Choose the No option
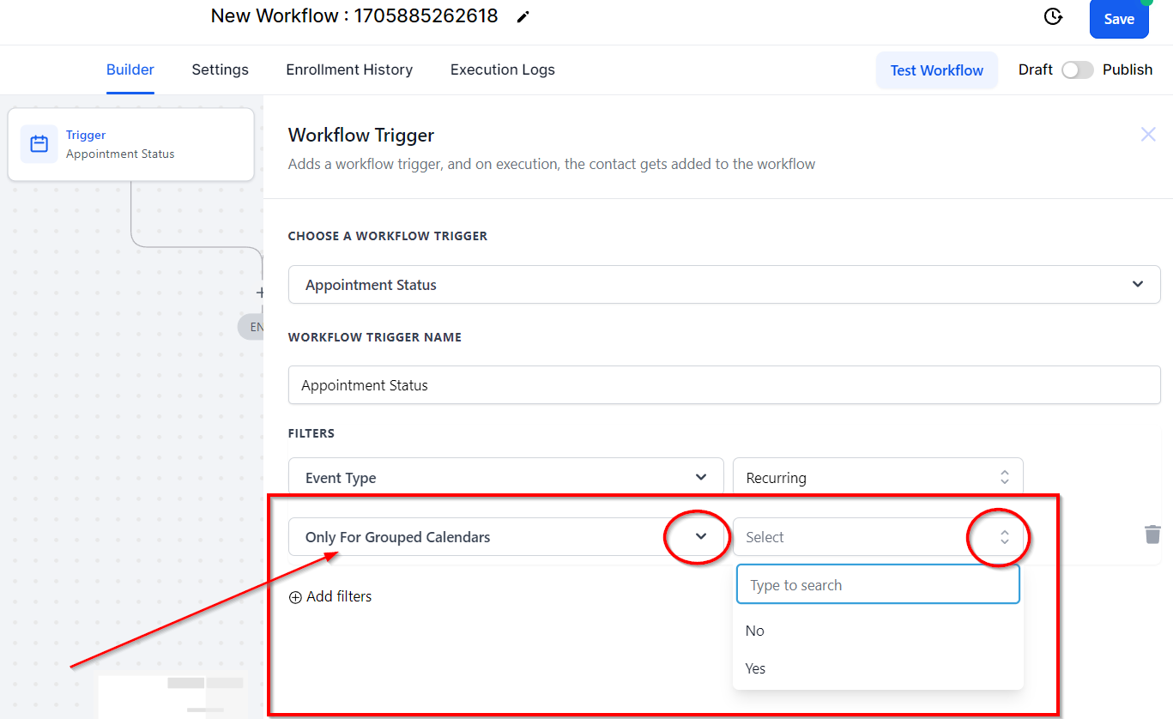 [878, 631]
